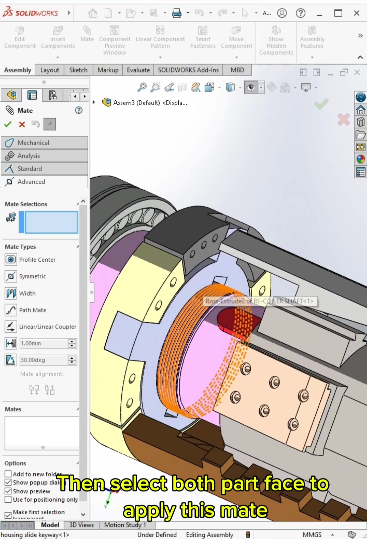Expand the ribbon overflow chevron
The image size is (367, 539).
point(360,35)
